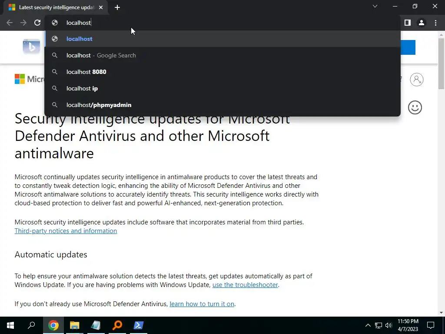Open Windows taskbar search

coord(31,325)
